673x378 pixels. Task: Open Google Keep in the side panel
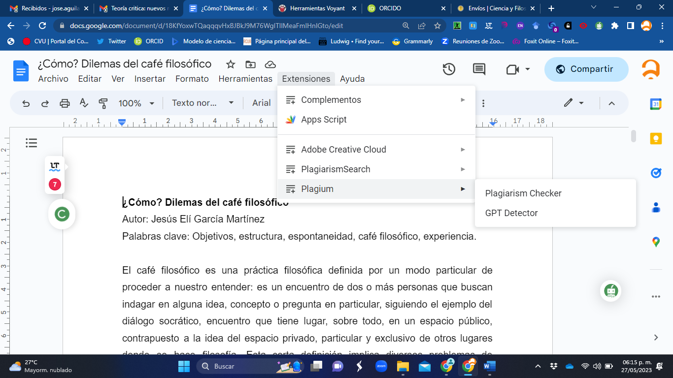click(x=656, y=139)
